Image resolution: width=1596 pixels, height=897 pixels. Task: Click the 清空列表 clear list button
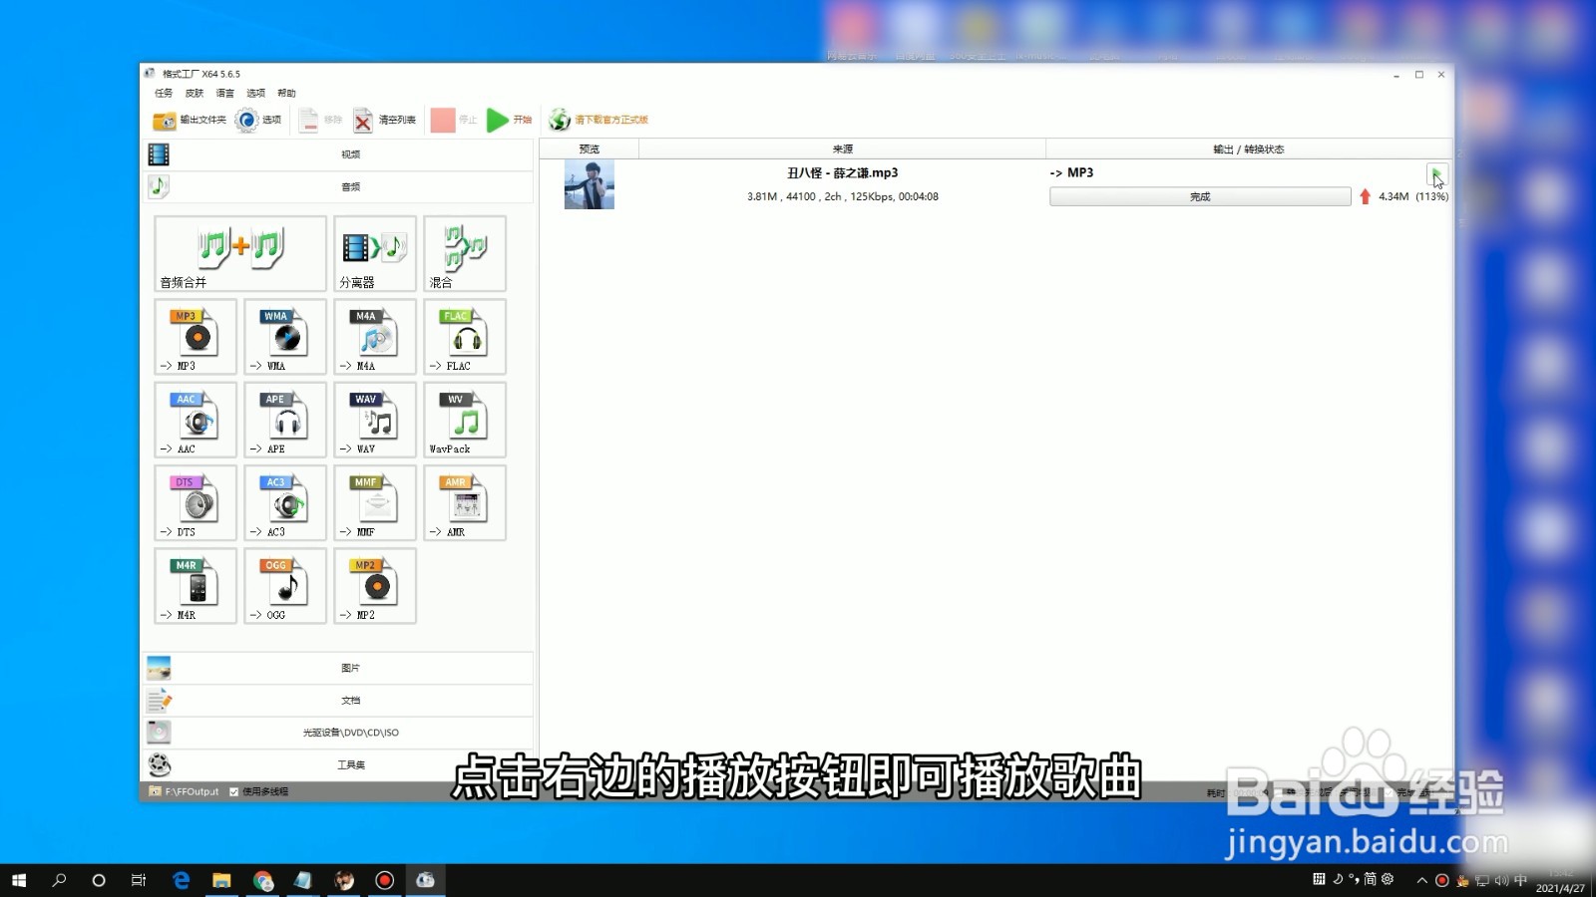click(x=387, y=121)
